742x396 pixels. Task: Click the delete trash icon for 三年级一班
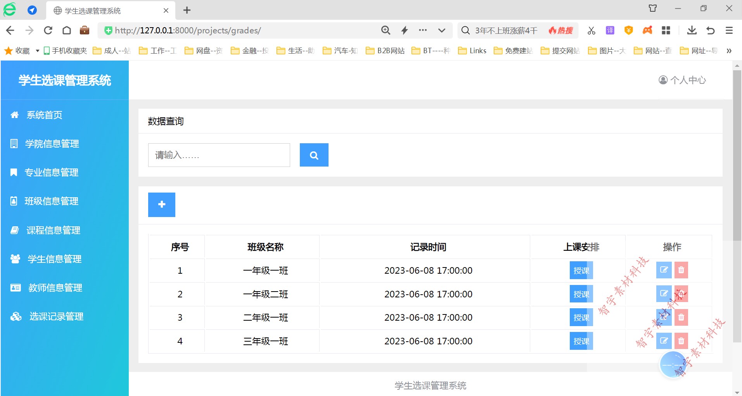coord(681,341)
